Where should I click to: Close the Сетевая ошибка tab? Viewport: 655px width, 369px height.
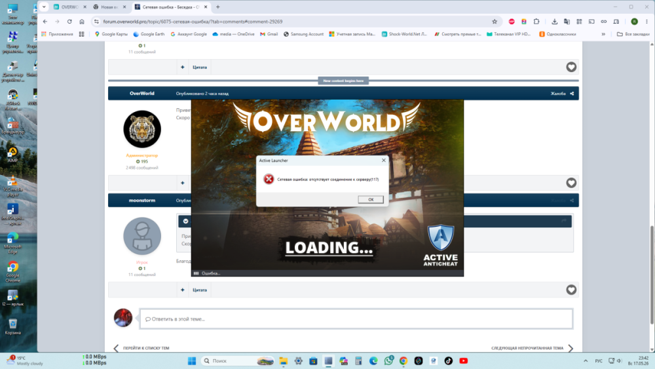pyautogui.click(x=206, y=7)
